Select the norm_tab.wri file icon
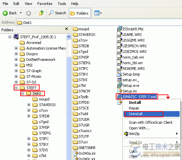This screenshot has height=160, width=182. [119, 57]
